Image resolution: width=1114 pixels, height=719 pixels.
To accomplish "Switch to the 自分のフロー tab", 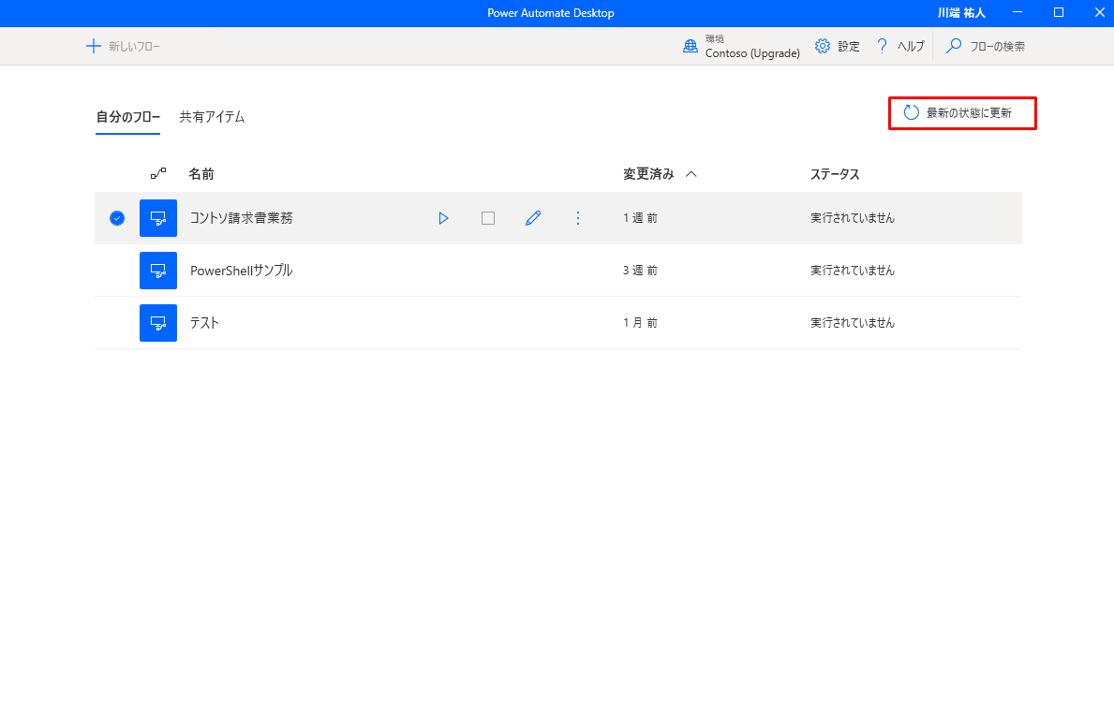I will click(x=127, y=117).
